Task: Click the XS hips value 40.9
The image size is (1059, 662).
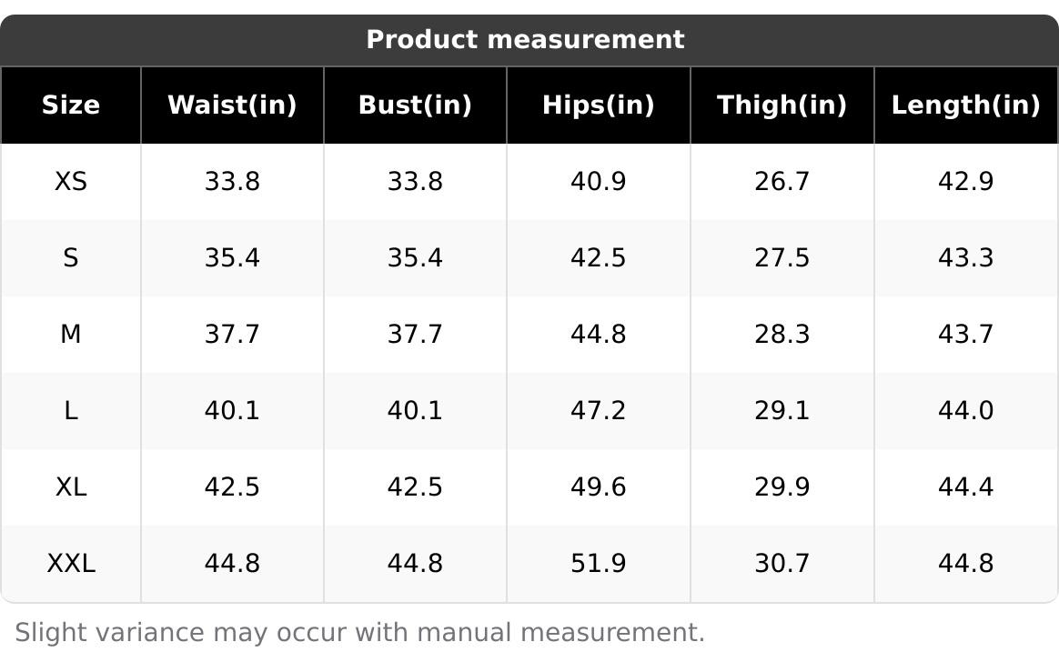Action: 598,182
